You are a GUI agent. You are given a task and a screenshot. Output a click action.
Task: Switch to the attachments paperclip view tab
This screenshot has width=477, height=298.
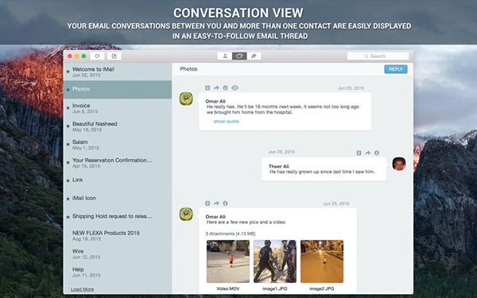[x=254, y=56]
